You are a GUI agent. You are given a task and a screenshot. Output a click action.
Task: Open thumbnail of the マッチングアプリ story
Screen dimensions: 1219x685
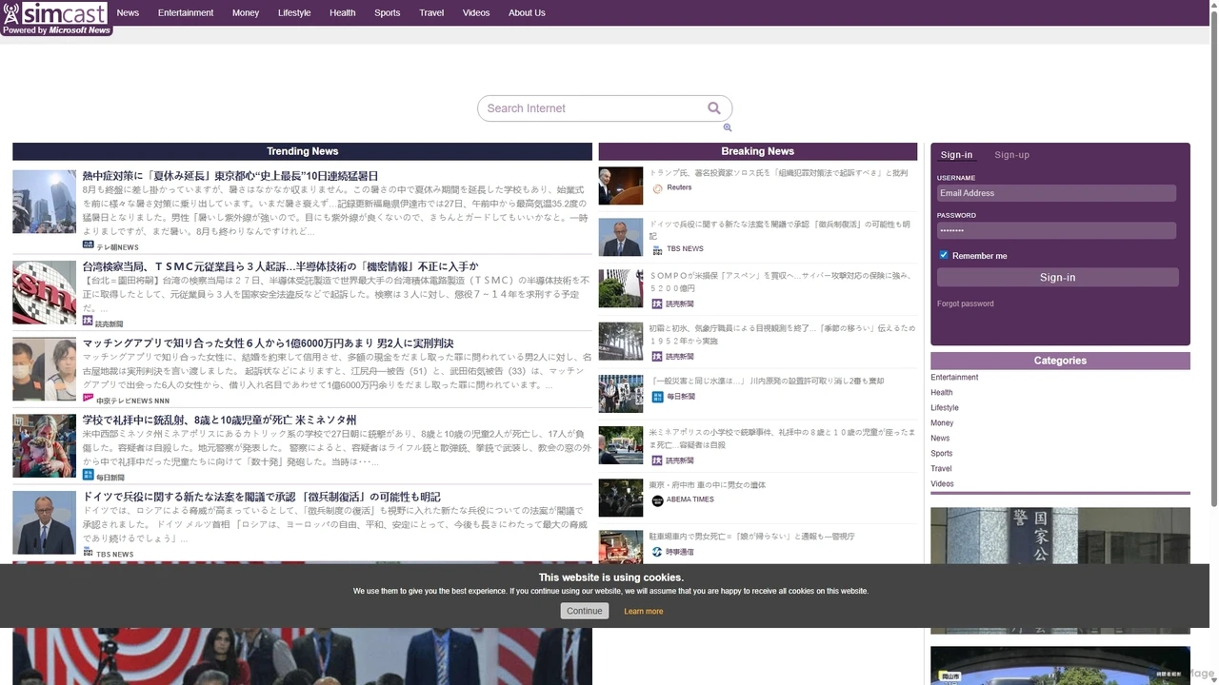point(44,369)
